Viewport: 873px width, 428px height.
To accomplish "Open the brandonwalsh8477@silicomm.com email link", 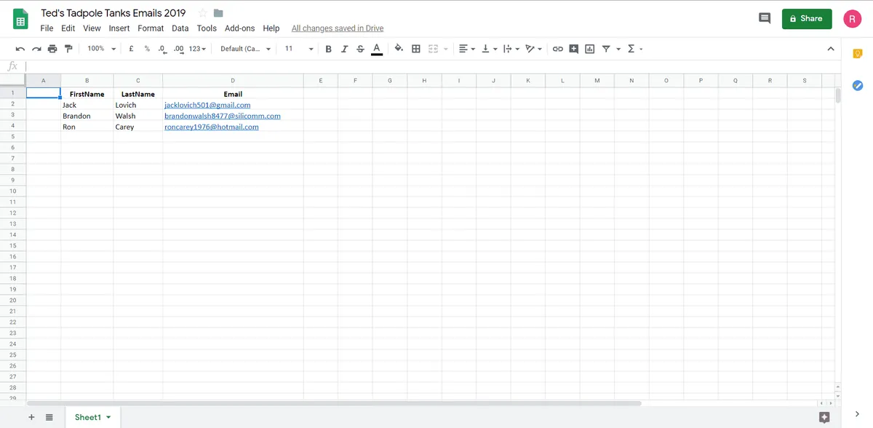I will click(x=223, y=116).
